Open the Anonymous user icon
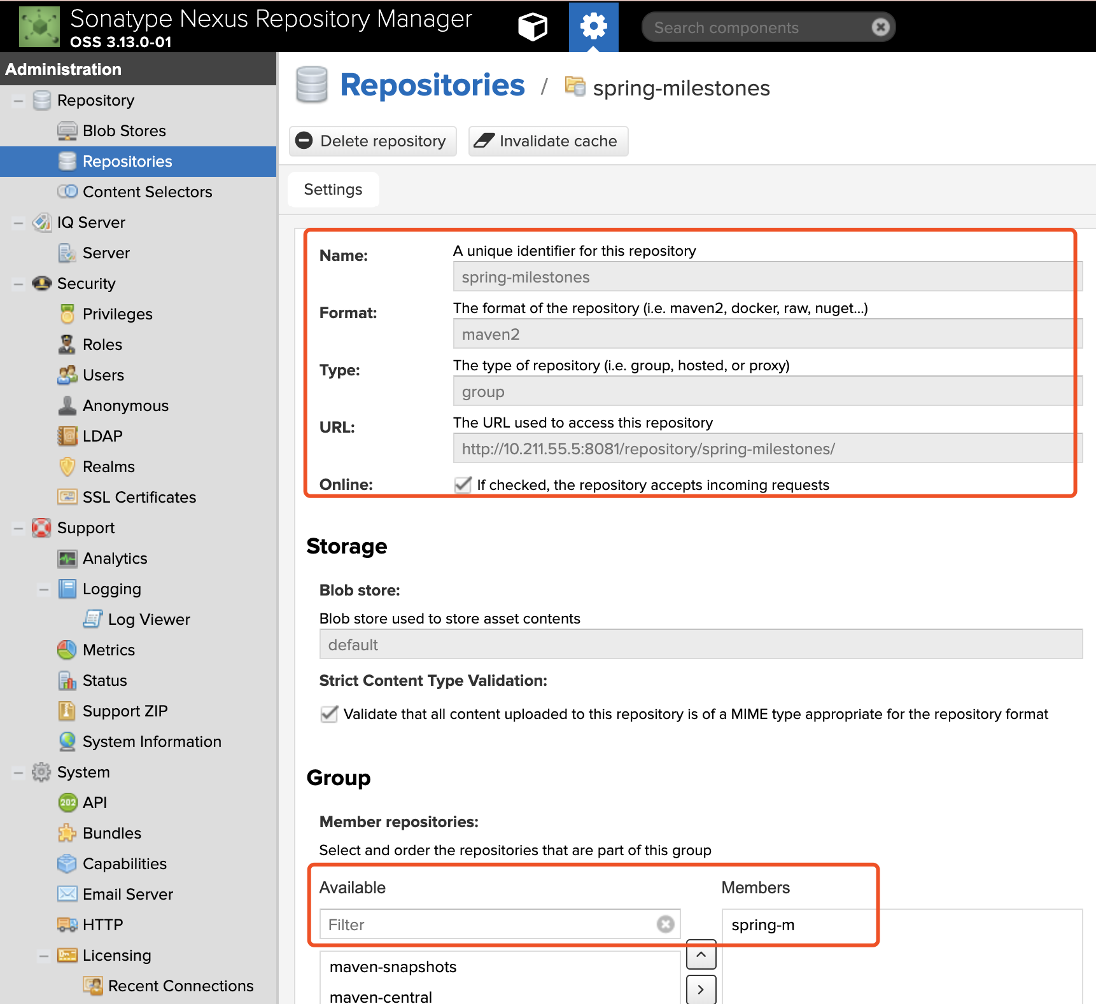 67,405
